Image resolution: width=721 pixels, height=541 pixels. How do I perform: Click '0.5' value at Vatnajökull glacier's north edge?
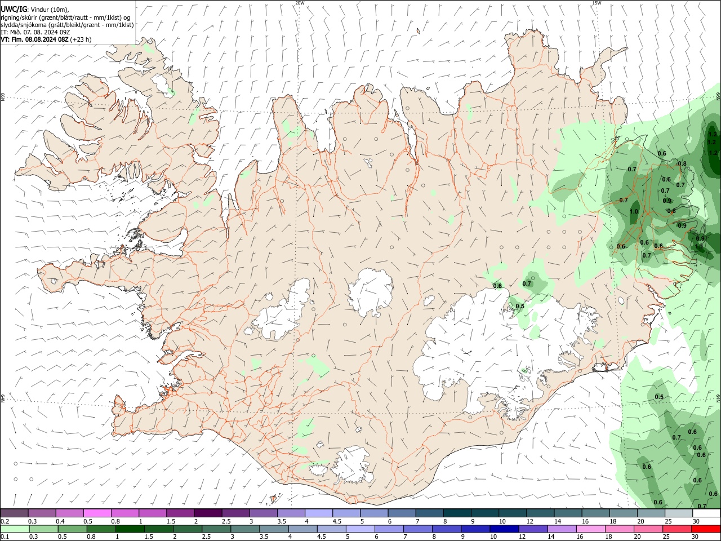pyautogui.click(x=520, y=307)
